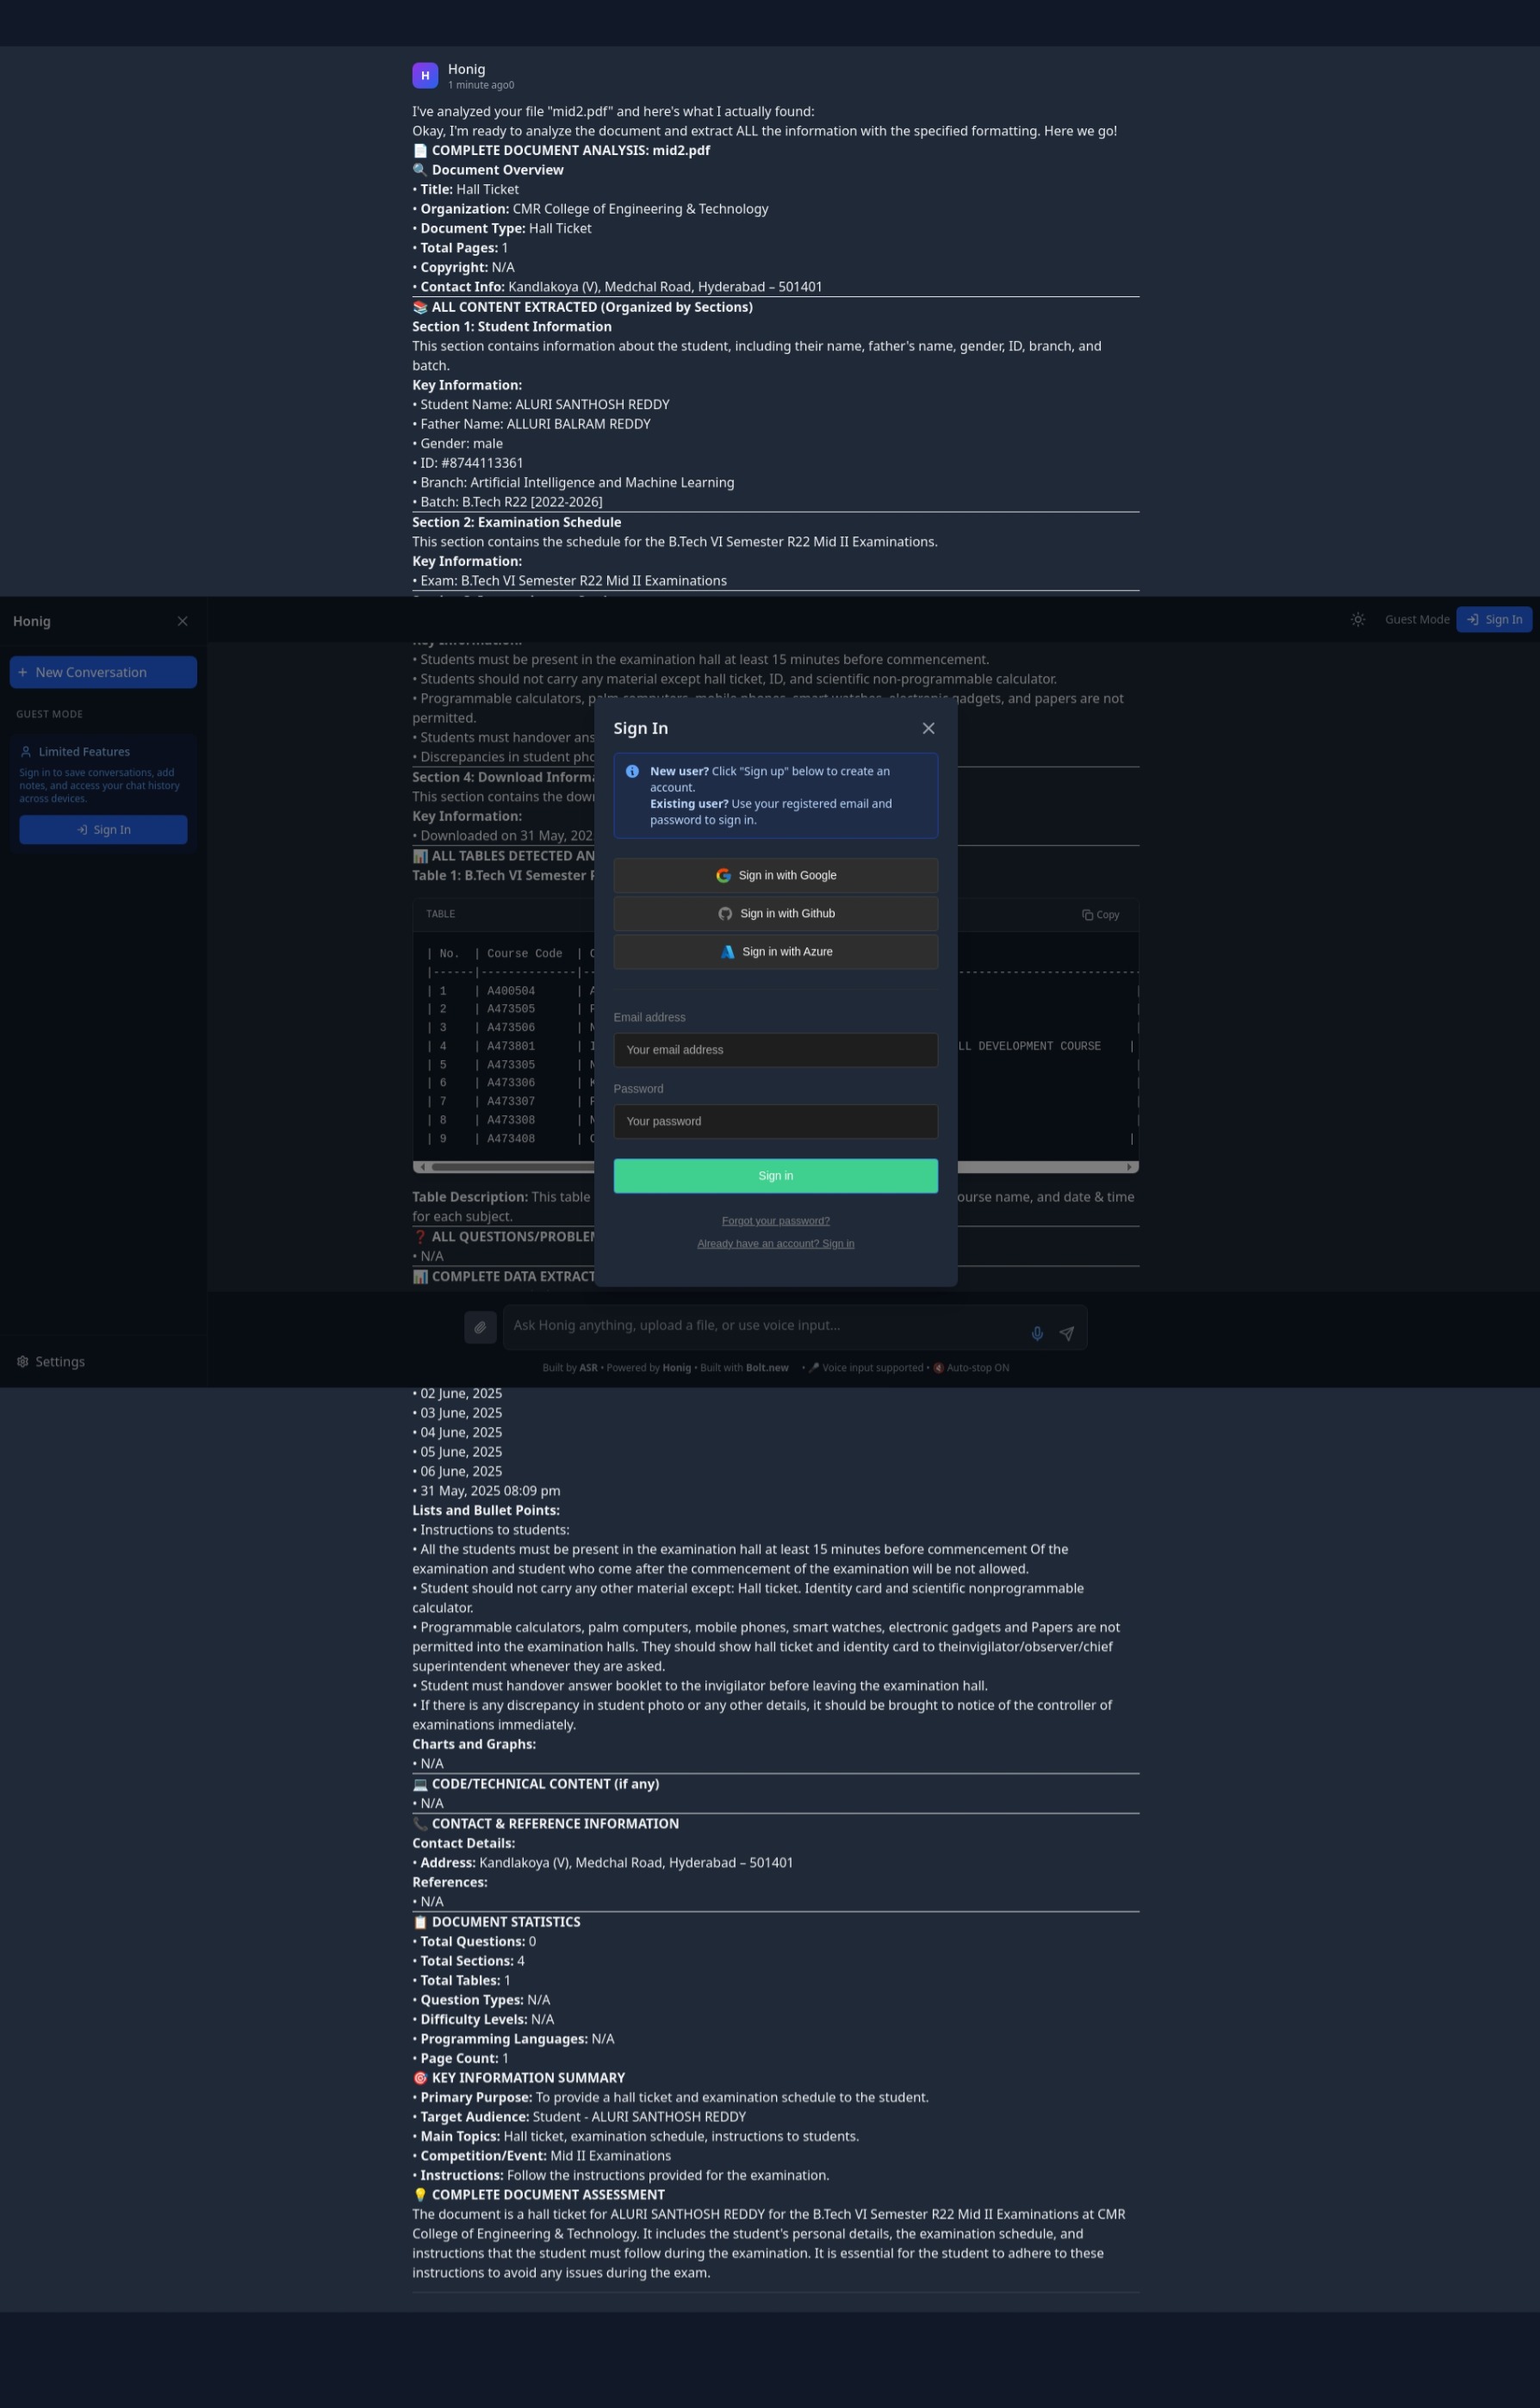Click the course code A473801 cell

tap(511, 1045)
